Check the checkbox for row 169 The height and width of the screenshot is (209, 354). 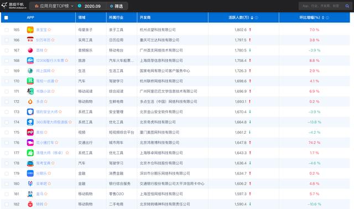[x=7, y=71]
